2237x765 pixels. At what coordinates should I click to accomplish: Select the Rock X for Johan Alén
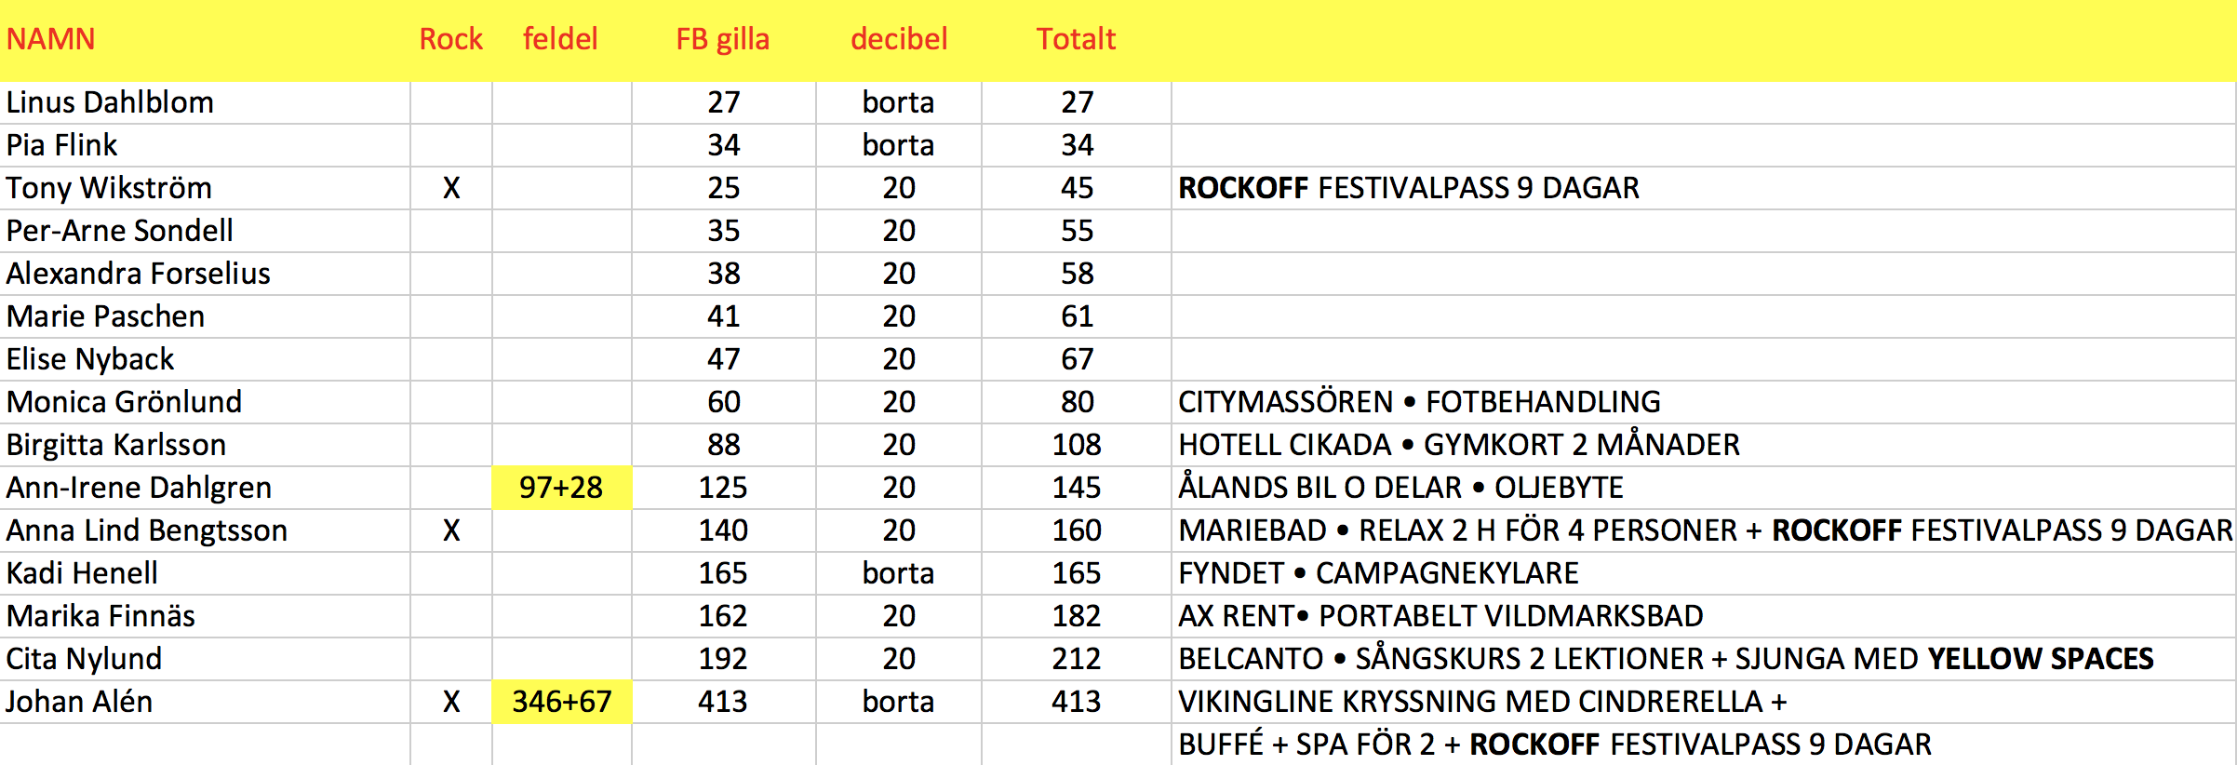click(451, 702)
